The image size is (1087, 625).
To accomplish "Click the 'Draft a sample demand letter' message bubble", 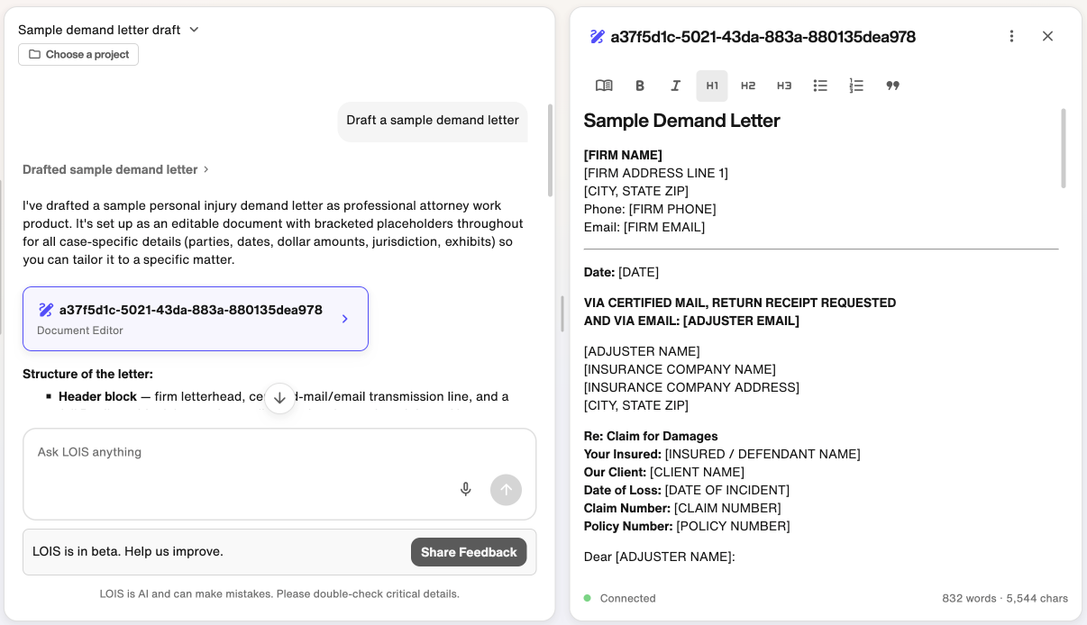I will point(433,120).
